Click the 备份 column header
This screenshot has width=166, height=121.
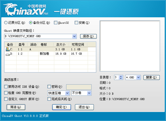[x=10, y=45]
